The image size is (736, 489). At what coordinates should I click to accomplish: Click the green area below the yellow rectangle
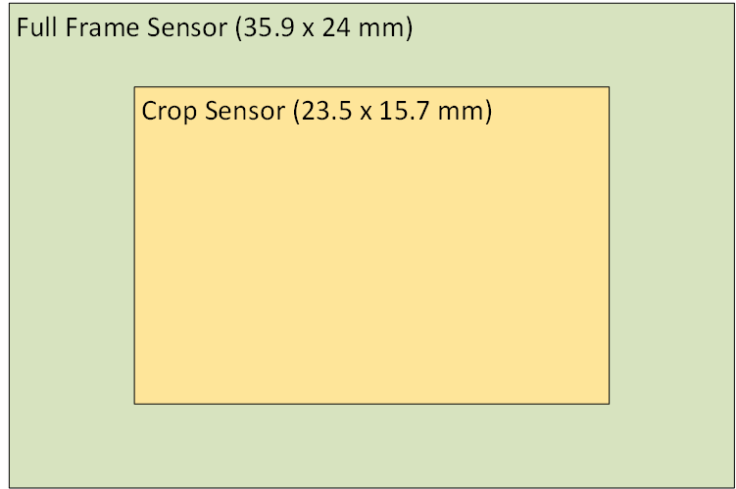(371, 444)
